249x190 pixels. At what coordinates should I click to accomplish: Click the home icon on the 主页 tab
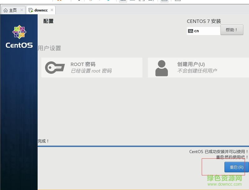[6, 10]
